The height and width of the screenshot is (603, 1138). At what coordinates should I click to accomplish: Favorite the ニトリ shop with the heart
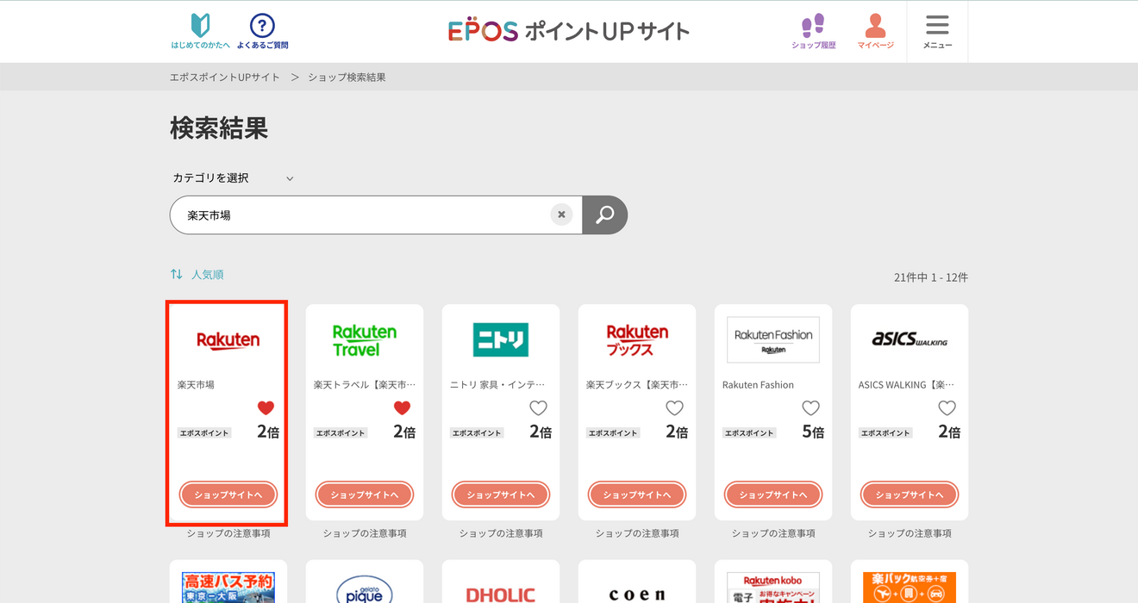(x=538, y=408)
